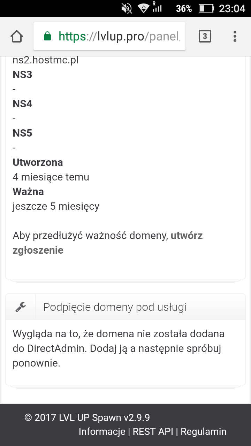
Task: Open the Regulamin footer link
Action: (x=203, y=432)
